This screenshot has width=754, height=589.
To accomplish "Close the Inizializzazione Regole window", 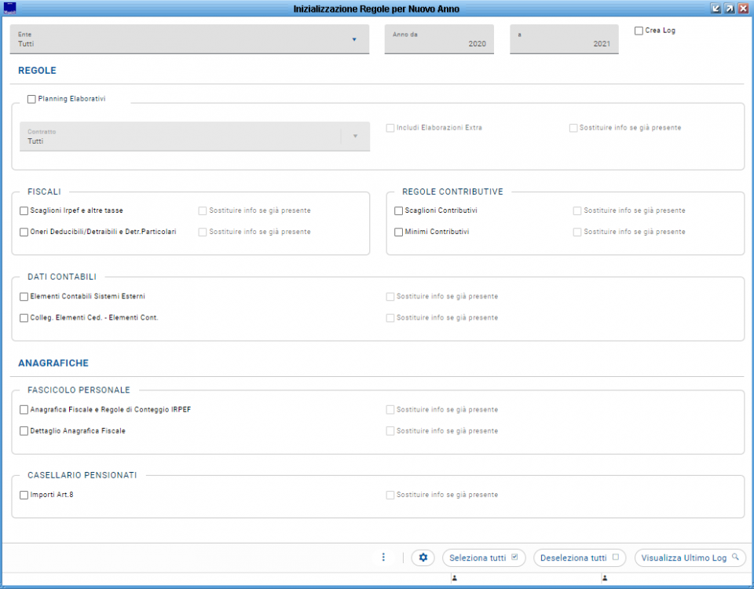I will 743,9.
